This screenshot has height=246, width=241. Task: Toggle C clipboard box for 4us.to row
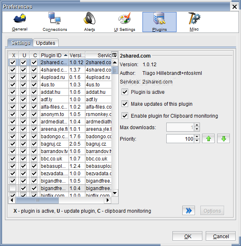34,85
